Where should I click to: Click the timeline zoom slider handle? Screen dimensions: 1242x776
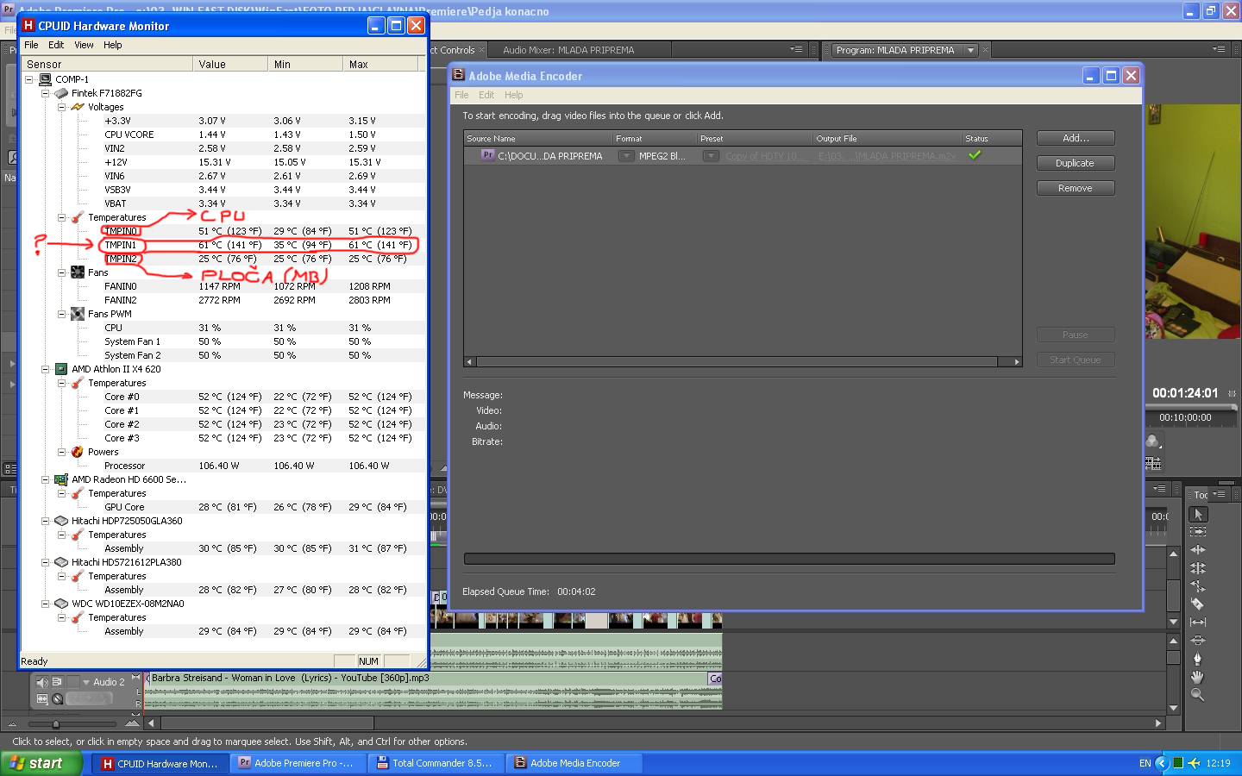[56, 724]
